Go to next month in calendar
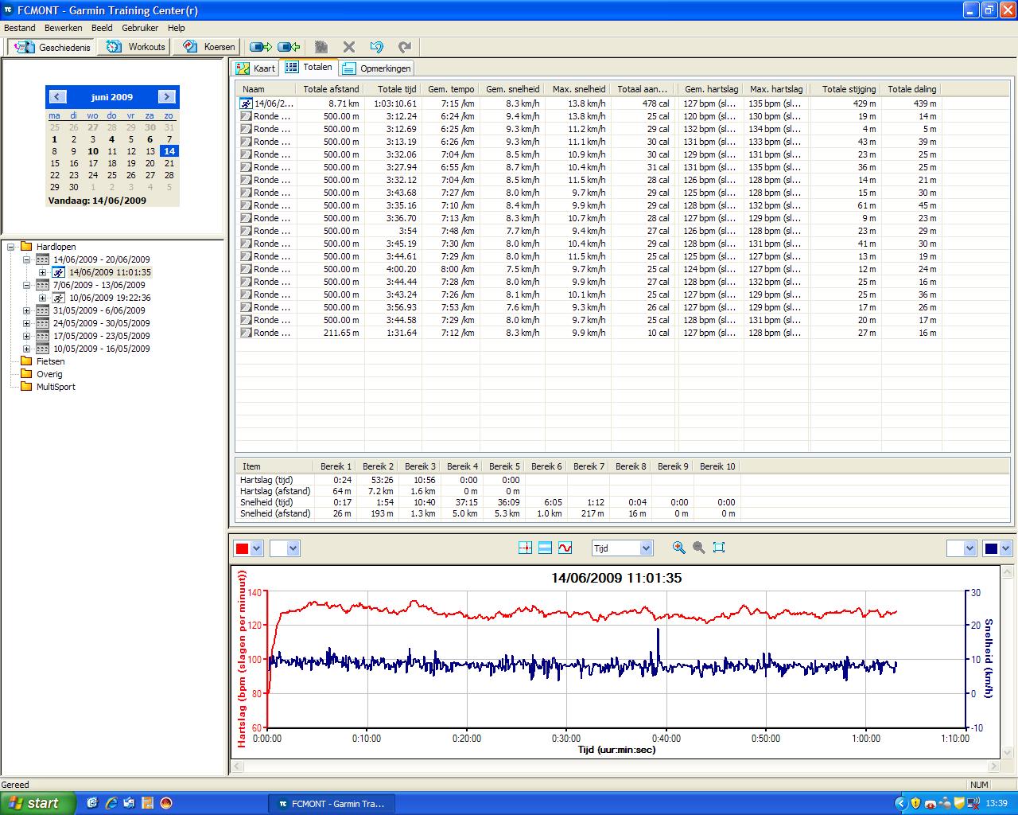 [166, 96]
